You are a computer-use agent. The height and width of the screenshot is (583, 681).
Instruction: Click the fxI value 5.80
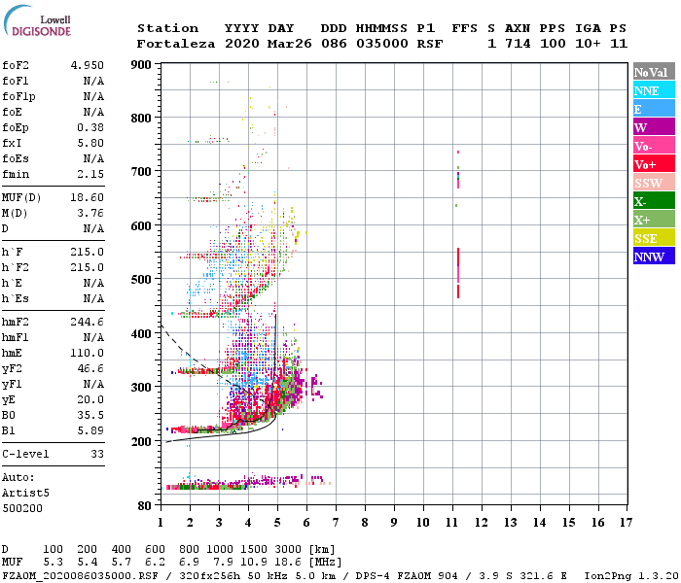[x=90, y=143]
